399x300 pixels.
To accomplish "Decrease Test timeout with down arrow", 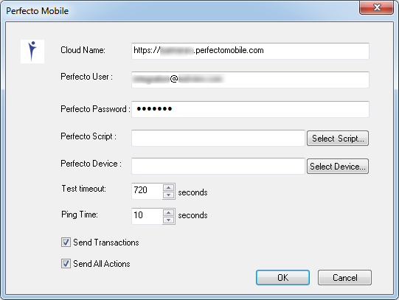I will click(168, 195).
